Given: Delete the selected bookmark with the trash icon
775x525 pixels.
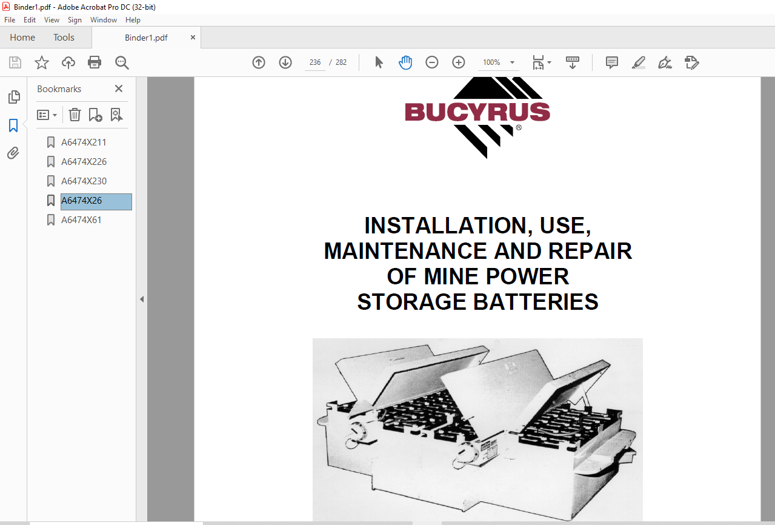Looking at the screenshot, I should [x=75, y=115].
